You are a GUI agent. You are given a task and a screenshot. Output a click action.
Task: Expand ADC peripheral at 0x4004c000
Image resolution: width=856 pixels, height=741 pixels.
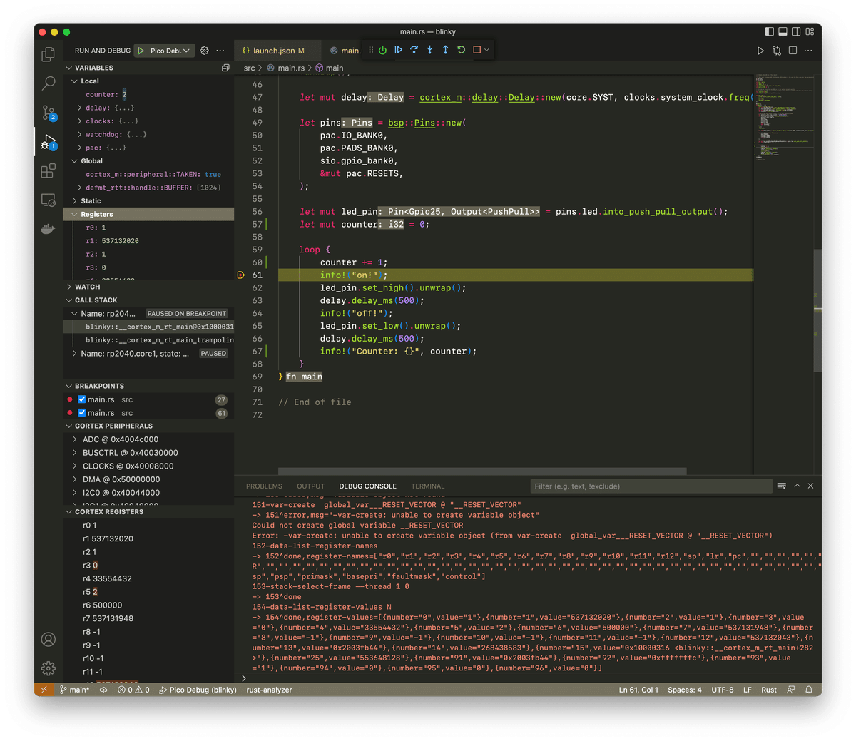click(x=73, y=439)
